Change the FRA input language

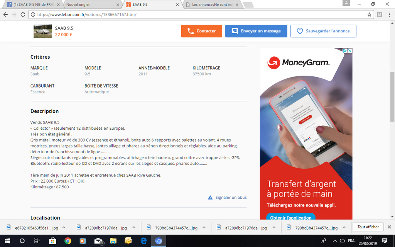[351, 241]
